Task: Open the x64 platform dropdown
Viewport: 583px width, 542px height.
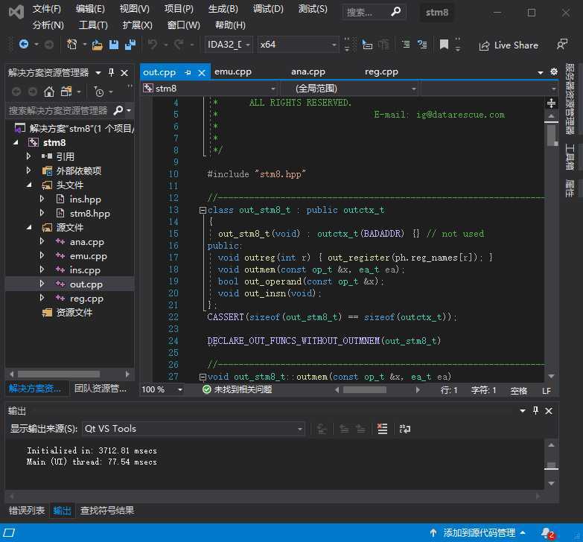Action: [298, 45]
